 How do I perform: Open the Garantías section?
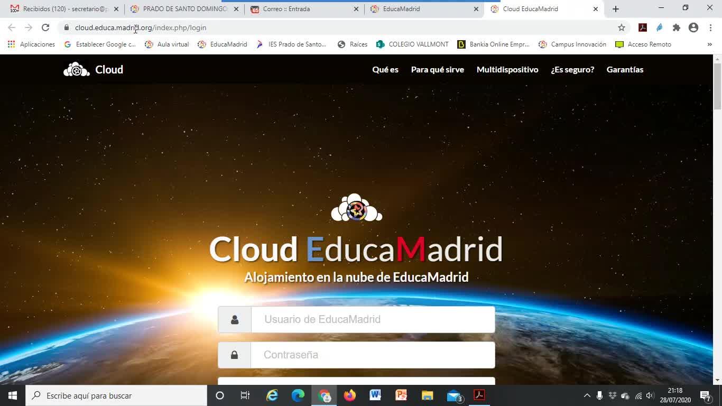(625, 70)
